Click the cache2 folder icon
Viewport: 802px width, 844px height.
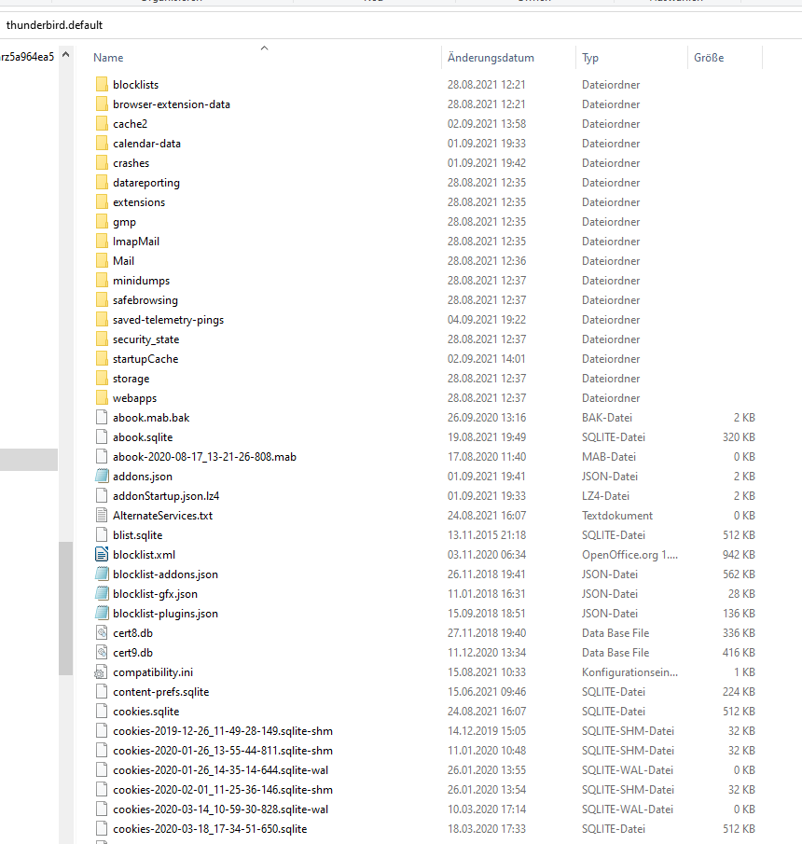(x=102, y=124)
